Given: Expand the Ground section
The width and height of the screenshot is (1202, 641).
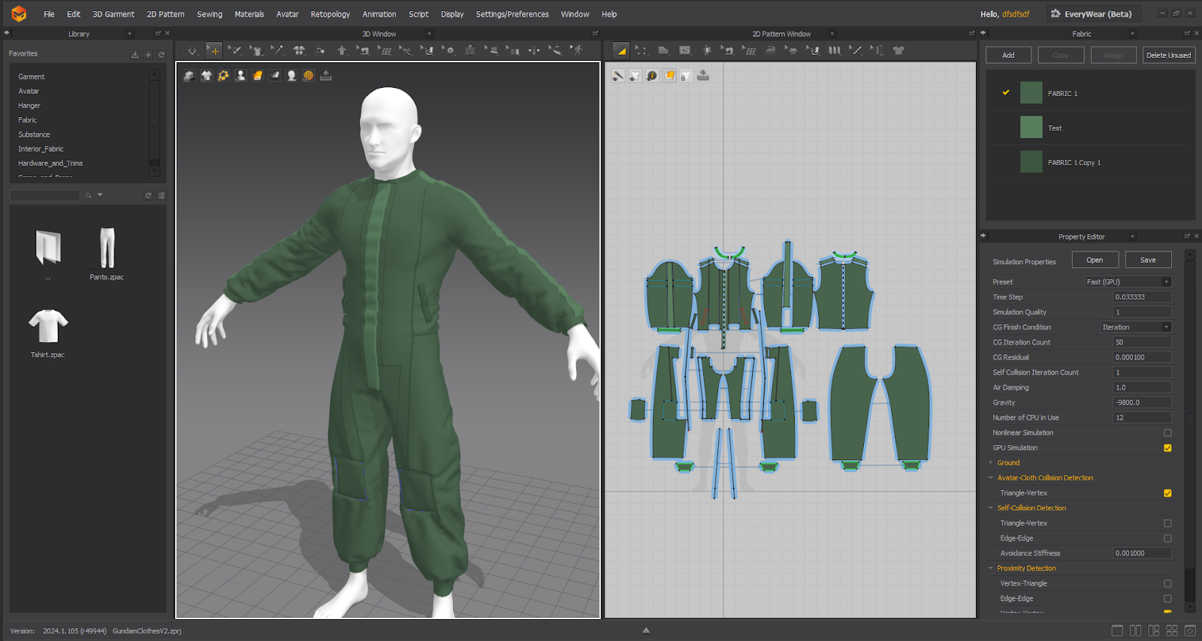Looking at the screenshot, I should coord(991,462).
